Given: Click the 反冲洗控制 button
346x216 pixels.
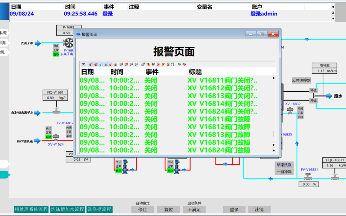Looking at the screenshot, I should (301, 80).
